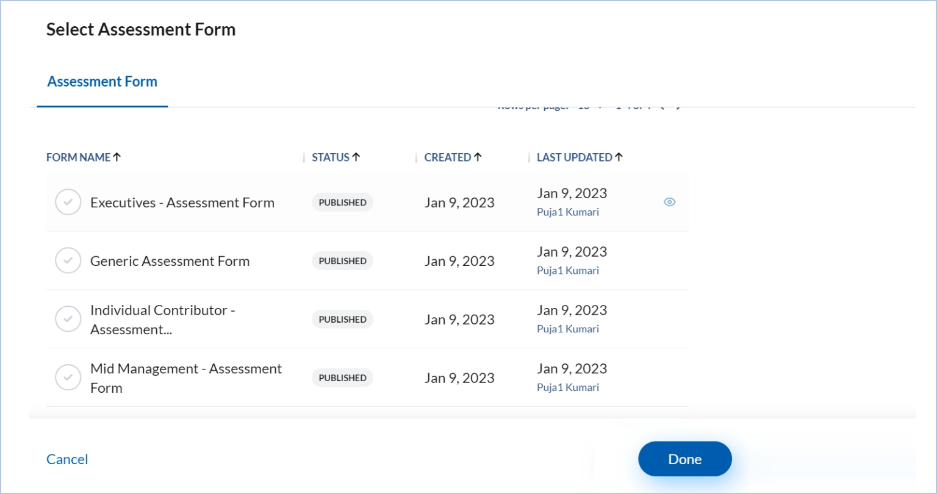Click PUBLISHED badge on Mid Management row
Screen dimensions: 937x494
click(342, 378)
